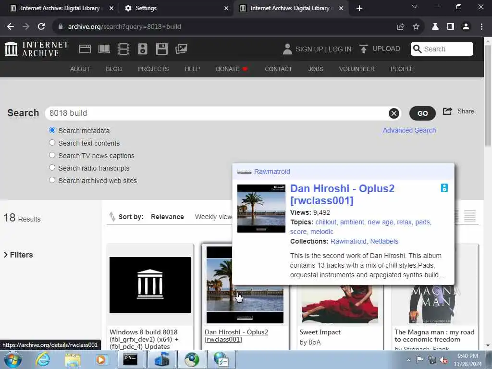492x369 pixels.
Task: Open the Chrome Labs flask icon
Action: pos(435,27)
